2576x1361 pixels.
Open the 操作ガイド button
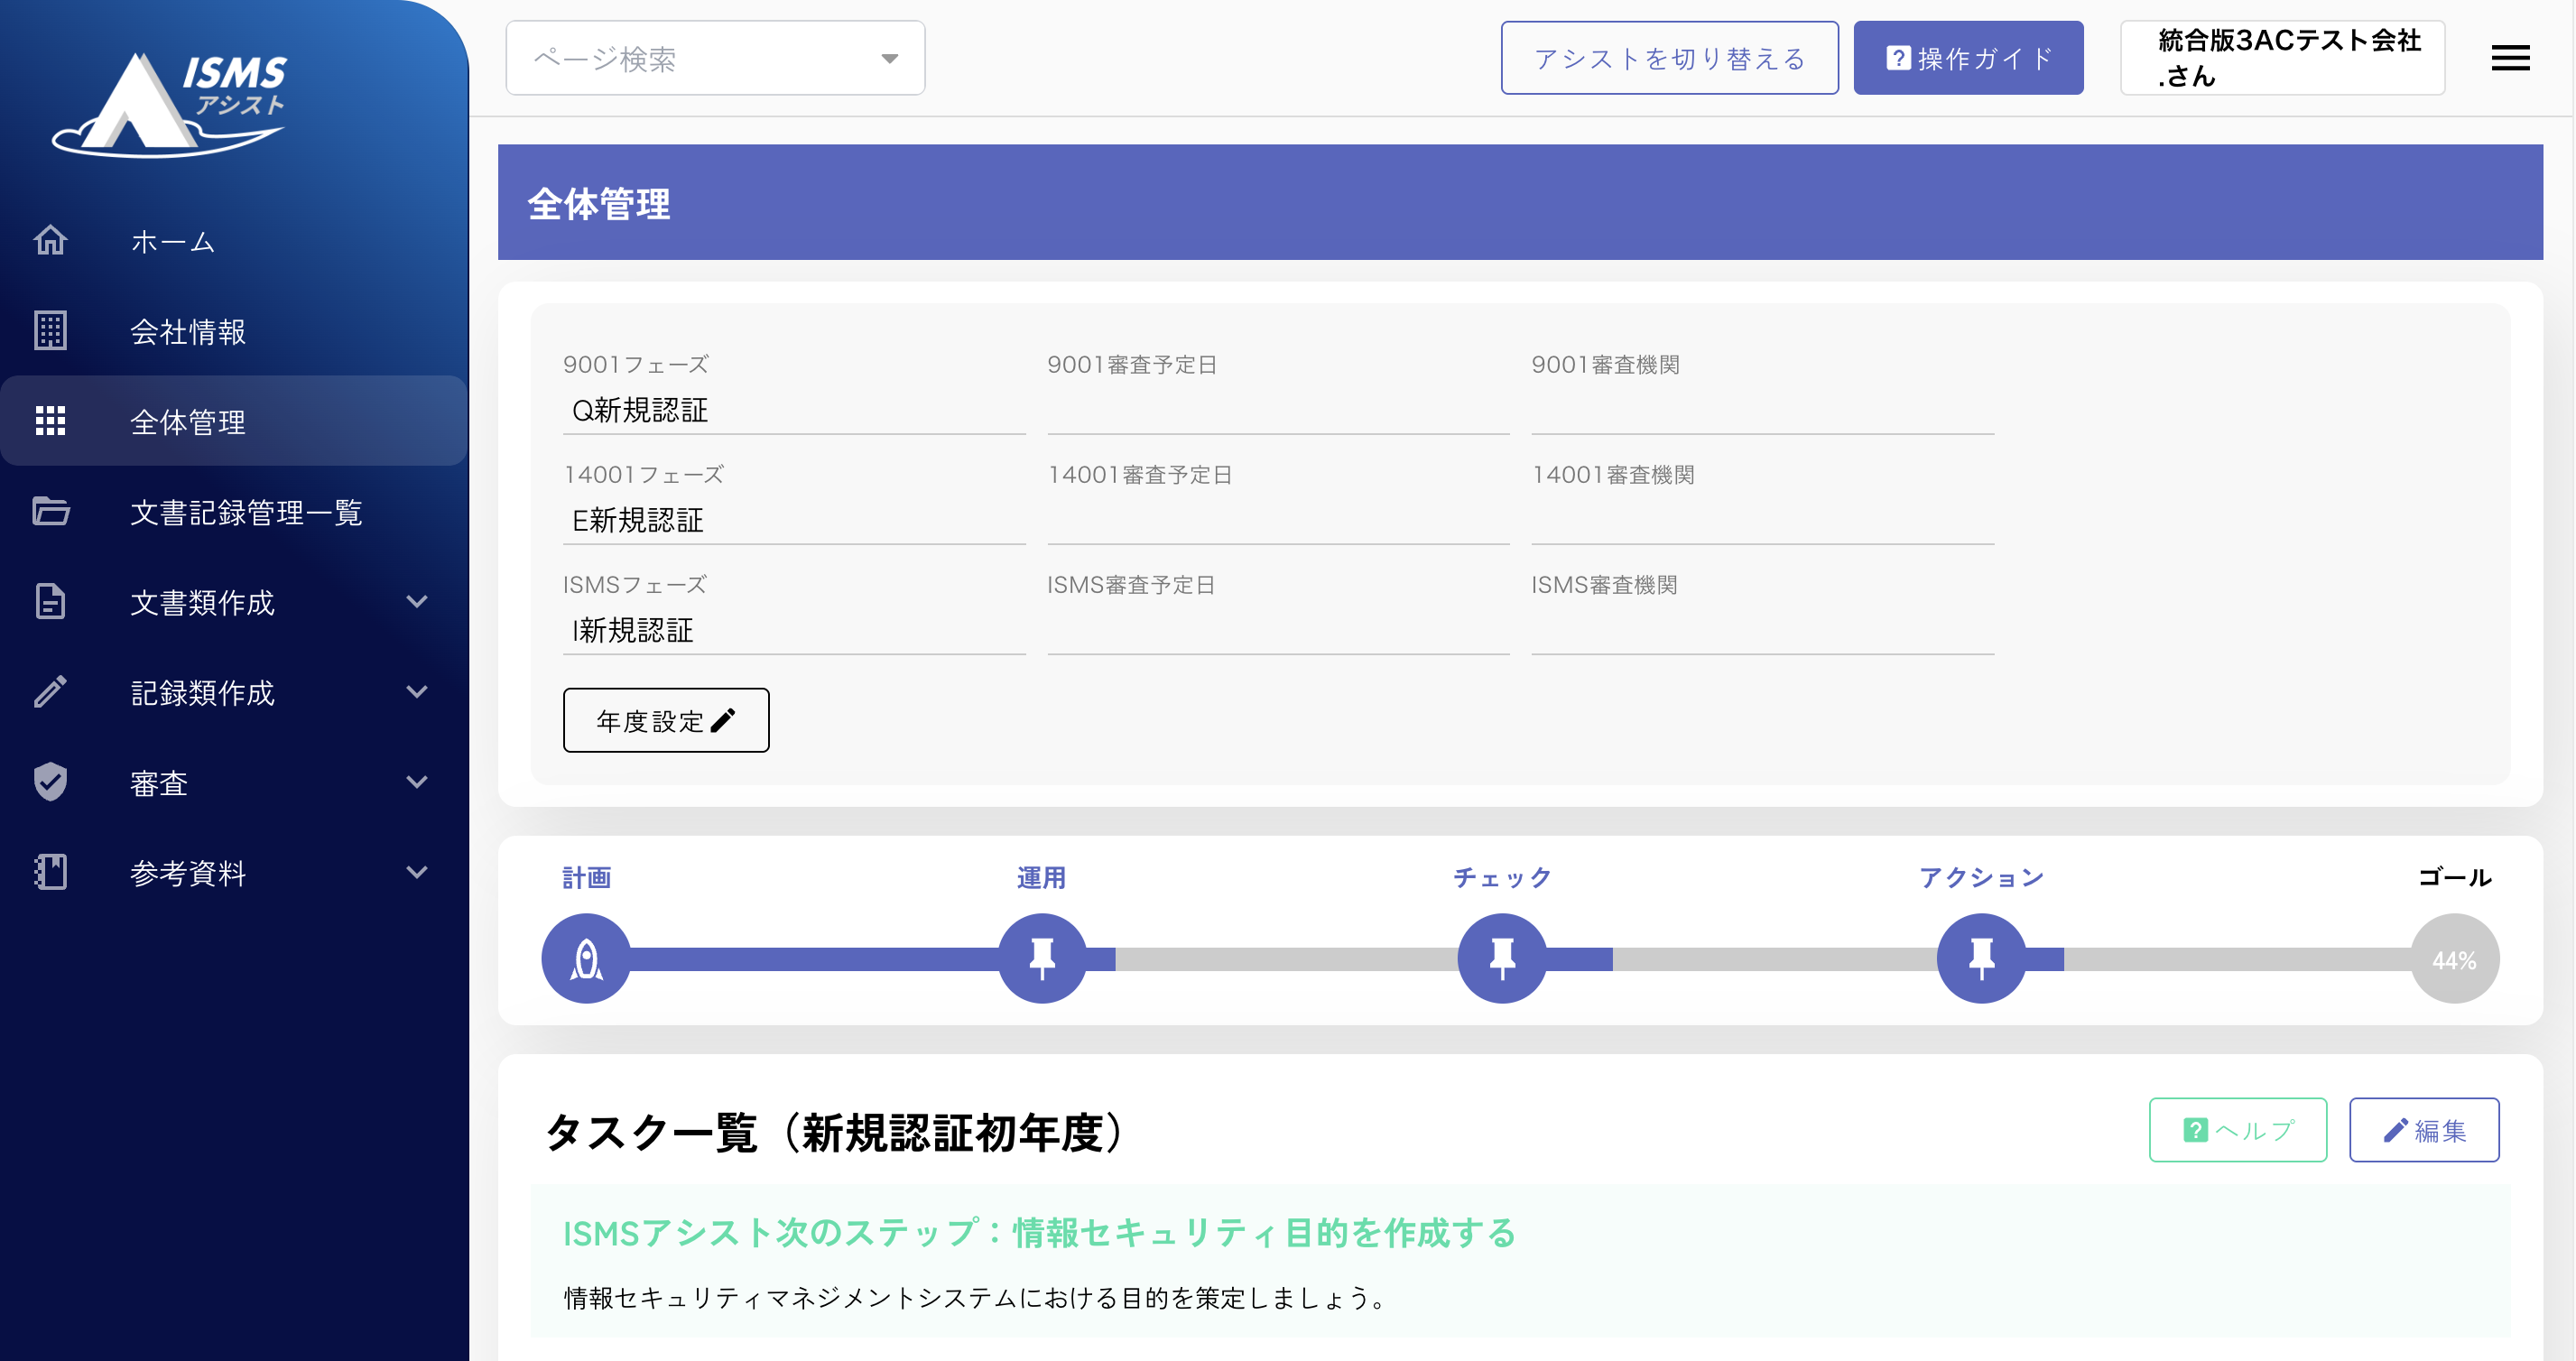[x=1967, y=59]
